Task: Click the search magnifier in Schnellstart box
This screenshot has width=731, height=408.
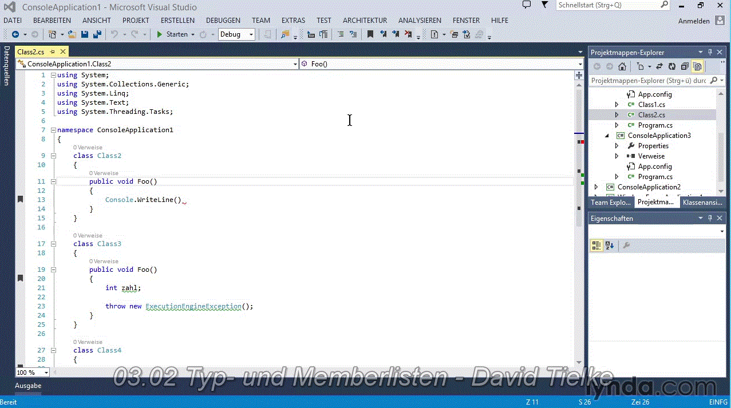Action: pos(664,5)
